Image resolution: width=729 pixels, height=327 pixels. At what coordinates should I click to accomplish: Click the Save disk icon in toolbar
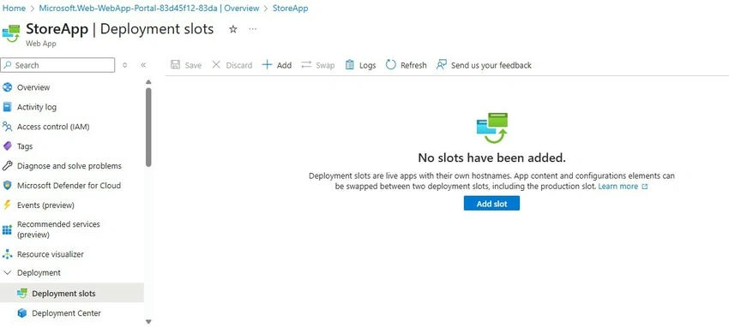pyautogui.click(x=175, y=65)
